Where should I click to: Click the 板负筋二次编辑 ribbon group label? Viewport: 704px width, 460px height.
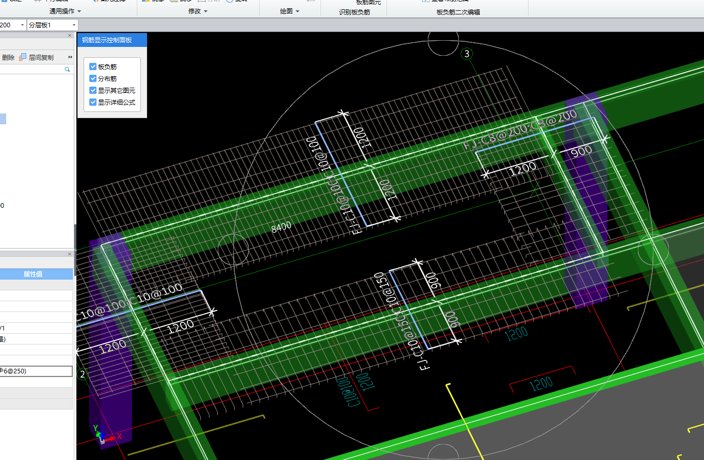458,12
